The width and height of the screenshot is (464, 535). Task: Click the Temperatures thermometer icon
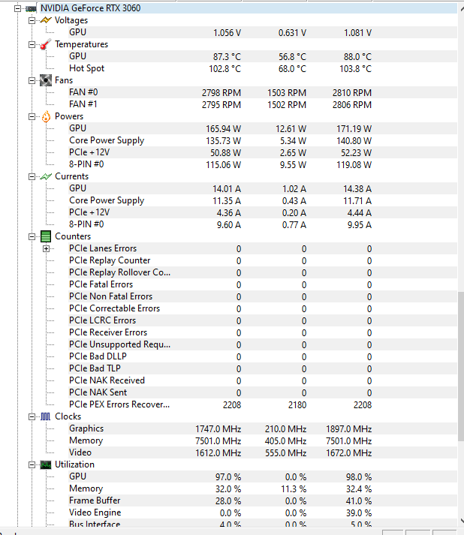(x=45, y=44)
